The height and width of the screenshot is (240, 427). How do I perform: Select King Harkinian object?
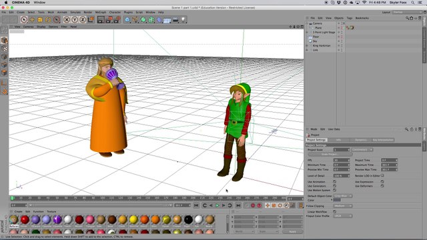click(322, 46)
